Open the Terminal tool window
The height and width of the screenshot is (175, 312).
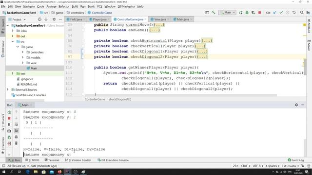(52, 160)
